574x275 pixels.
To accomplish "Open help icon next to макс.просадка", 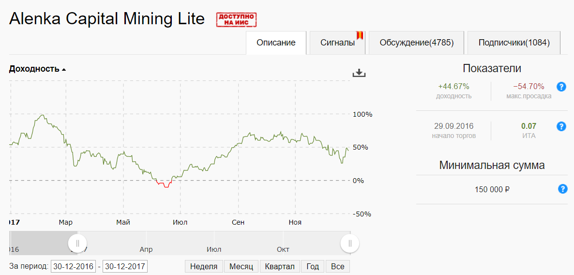I will point(561,87).
